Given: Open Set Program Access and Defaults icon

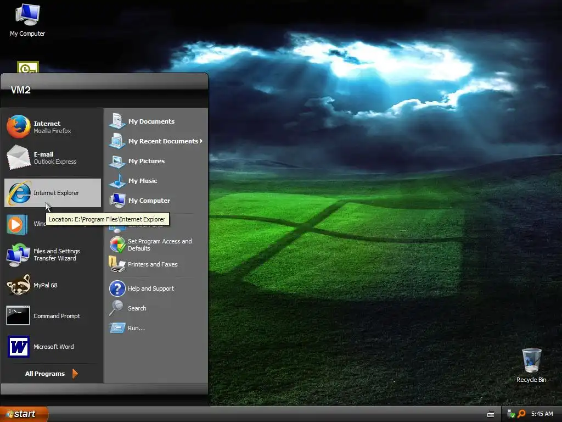Looking at the screenshot, I should 117,245.
